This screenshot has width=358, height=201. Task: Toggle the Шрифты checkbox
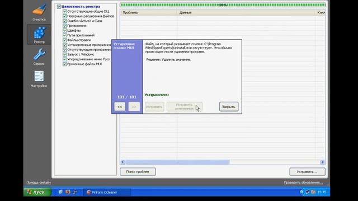65,31
